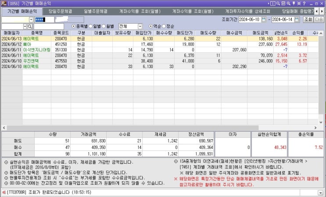Switch to 당일주문체결 tab

click(60, 11)
